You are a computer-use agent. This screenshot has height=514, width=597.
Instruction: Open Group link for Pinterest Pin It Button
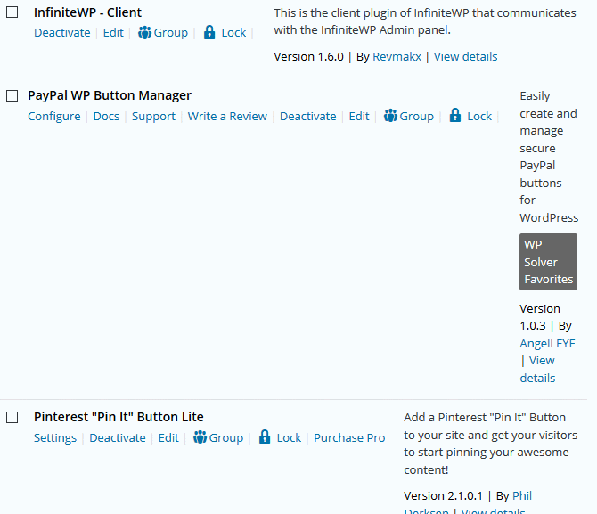(225, 438)
